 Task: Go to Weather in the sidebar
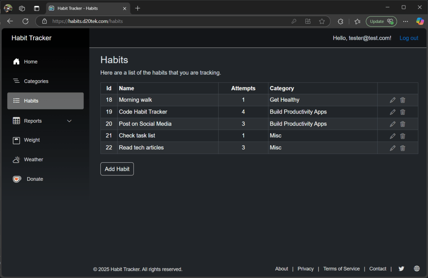point(33,159)
